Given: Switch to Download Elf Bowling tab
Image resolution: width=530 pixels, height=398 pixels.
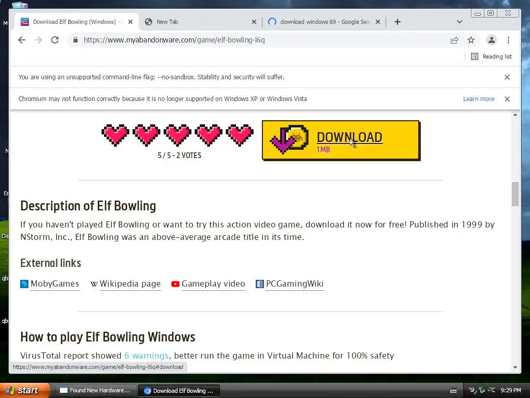Looking at the screenshot, I should point(77,22).
